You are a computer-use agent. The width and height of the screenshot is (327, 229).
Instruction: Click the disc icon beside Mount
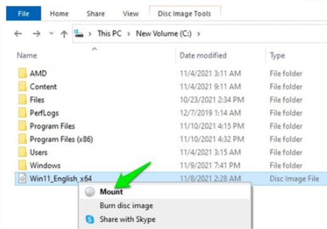[x=90, y=192]
